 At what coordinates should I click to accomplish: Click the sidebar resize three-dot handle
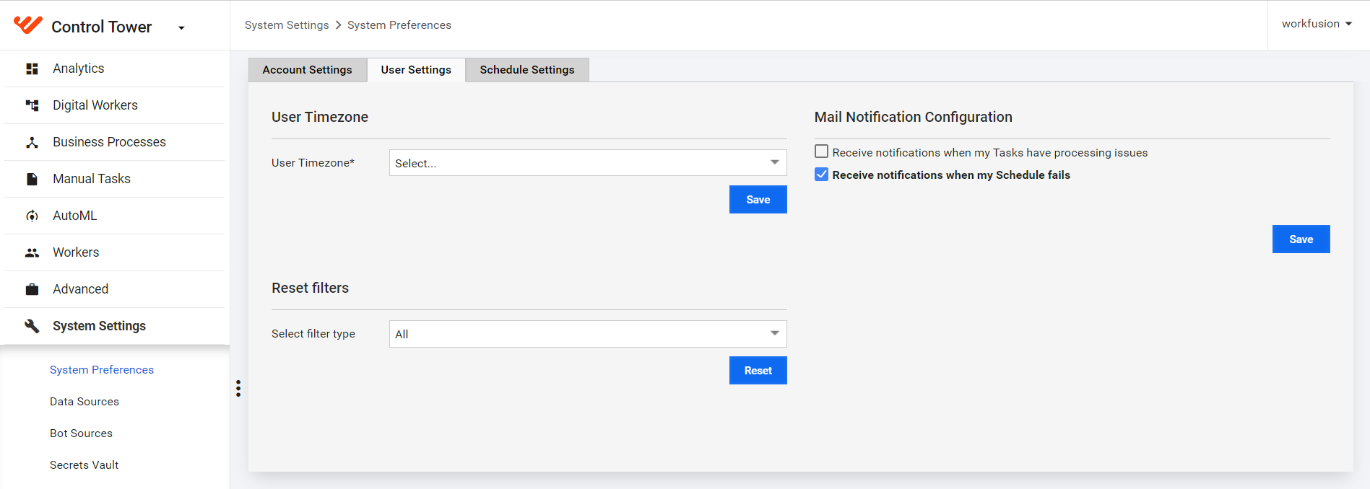238,388
